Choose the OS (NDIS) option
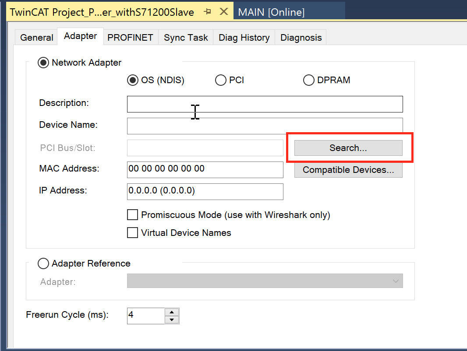 coord(133,80)
